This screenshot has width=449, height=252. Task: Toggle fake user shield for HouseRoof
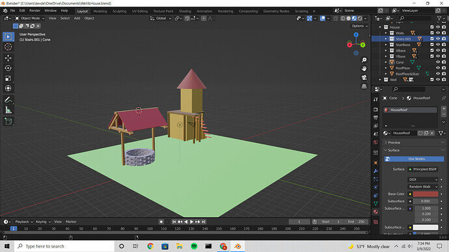[420, 133]
